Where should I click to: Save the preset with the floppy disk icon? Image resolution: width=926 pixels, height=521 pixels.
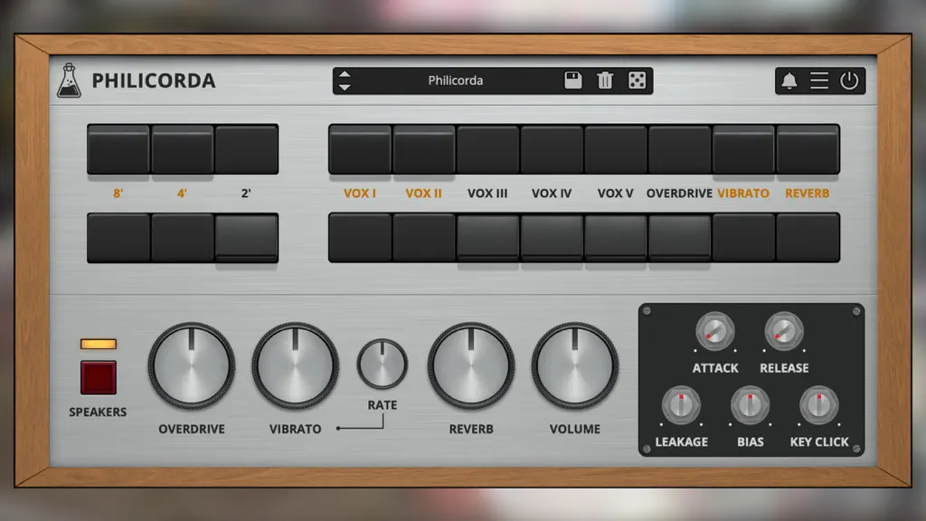(572, 81)
